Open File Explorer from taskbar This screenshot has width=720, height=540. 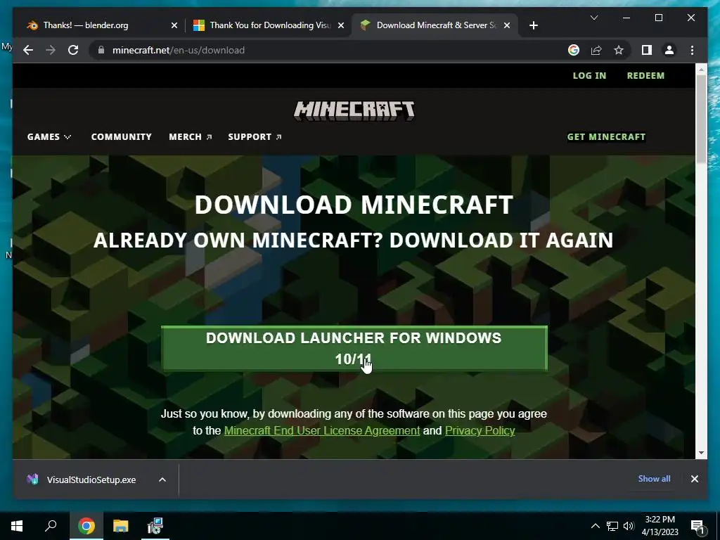pos(121,526)
